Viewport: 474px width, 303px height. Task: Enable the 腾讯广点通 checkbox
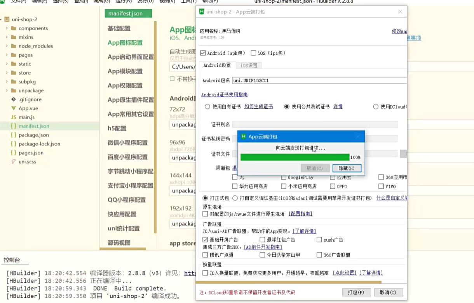205,255
